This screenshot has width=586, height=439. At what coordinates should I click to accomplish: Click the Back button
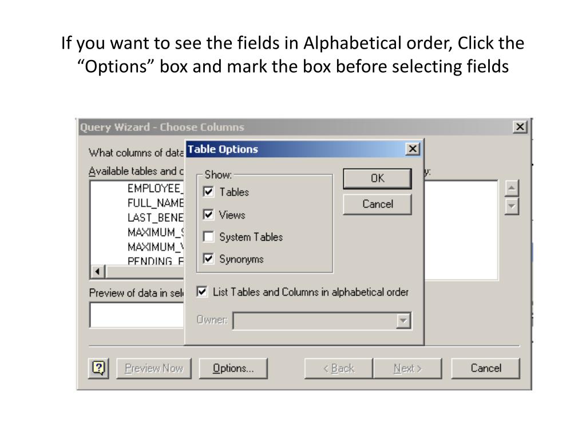point(339,369)
